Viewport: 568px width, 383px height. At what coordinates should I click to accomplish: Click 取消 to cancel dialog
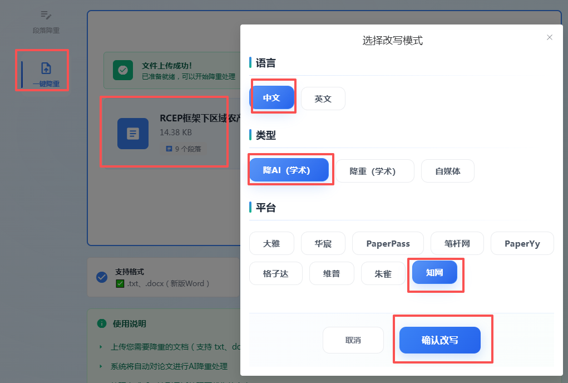[x=353, y=340]
